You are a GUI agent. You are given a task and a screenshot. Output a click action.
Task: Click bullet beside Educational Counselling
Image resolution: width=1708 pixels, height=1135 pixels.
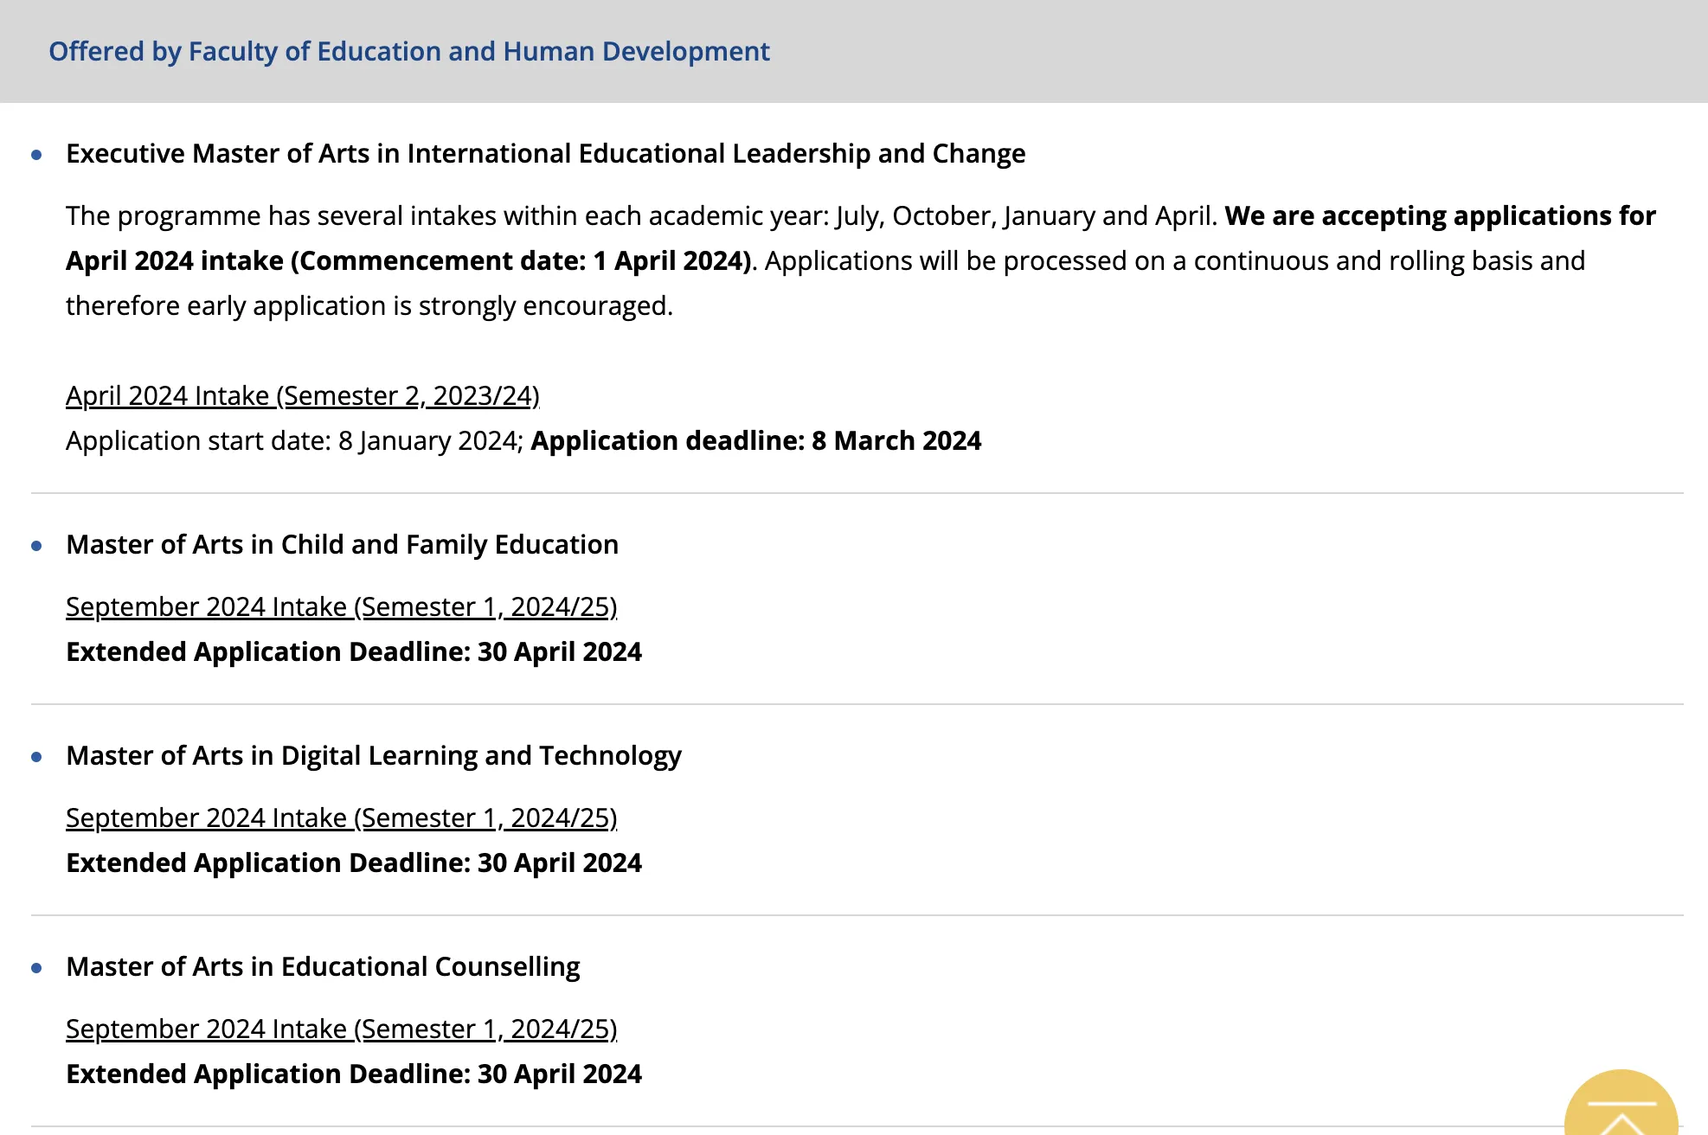tap(36, 969)
